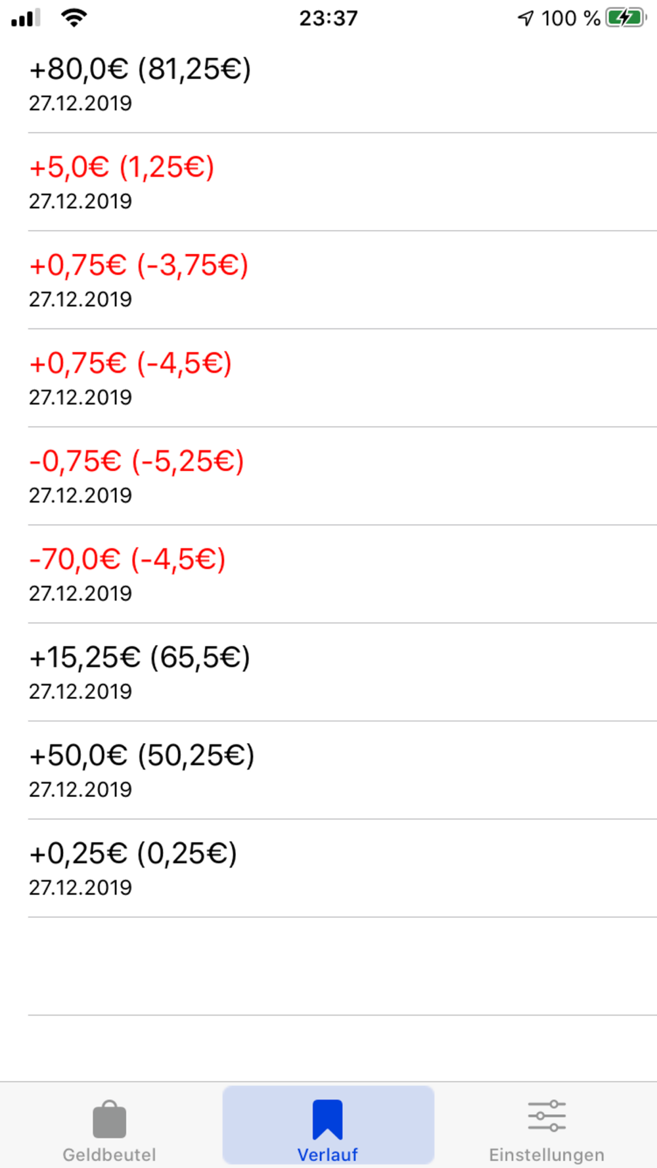Switch to the Geldbeutel tab label
This screenshot has height=1168, width=657.
[109, 1154]
